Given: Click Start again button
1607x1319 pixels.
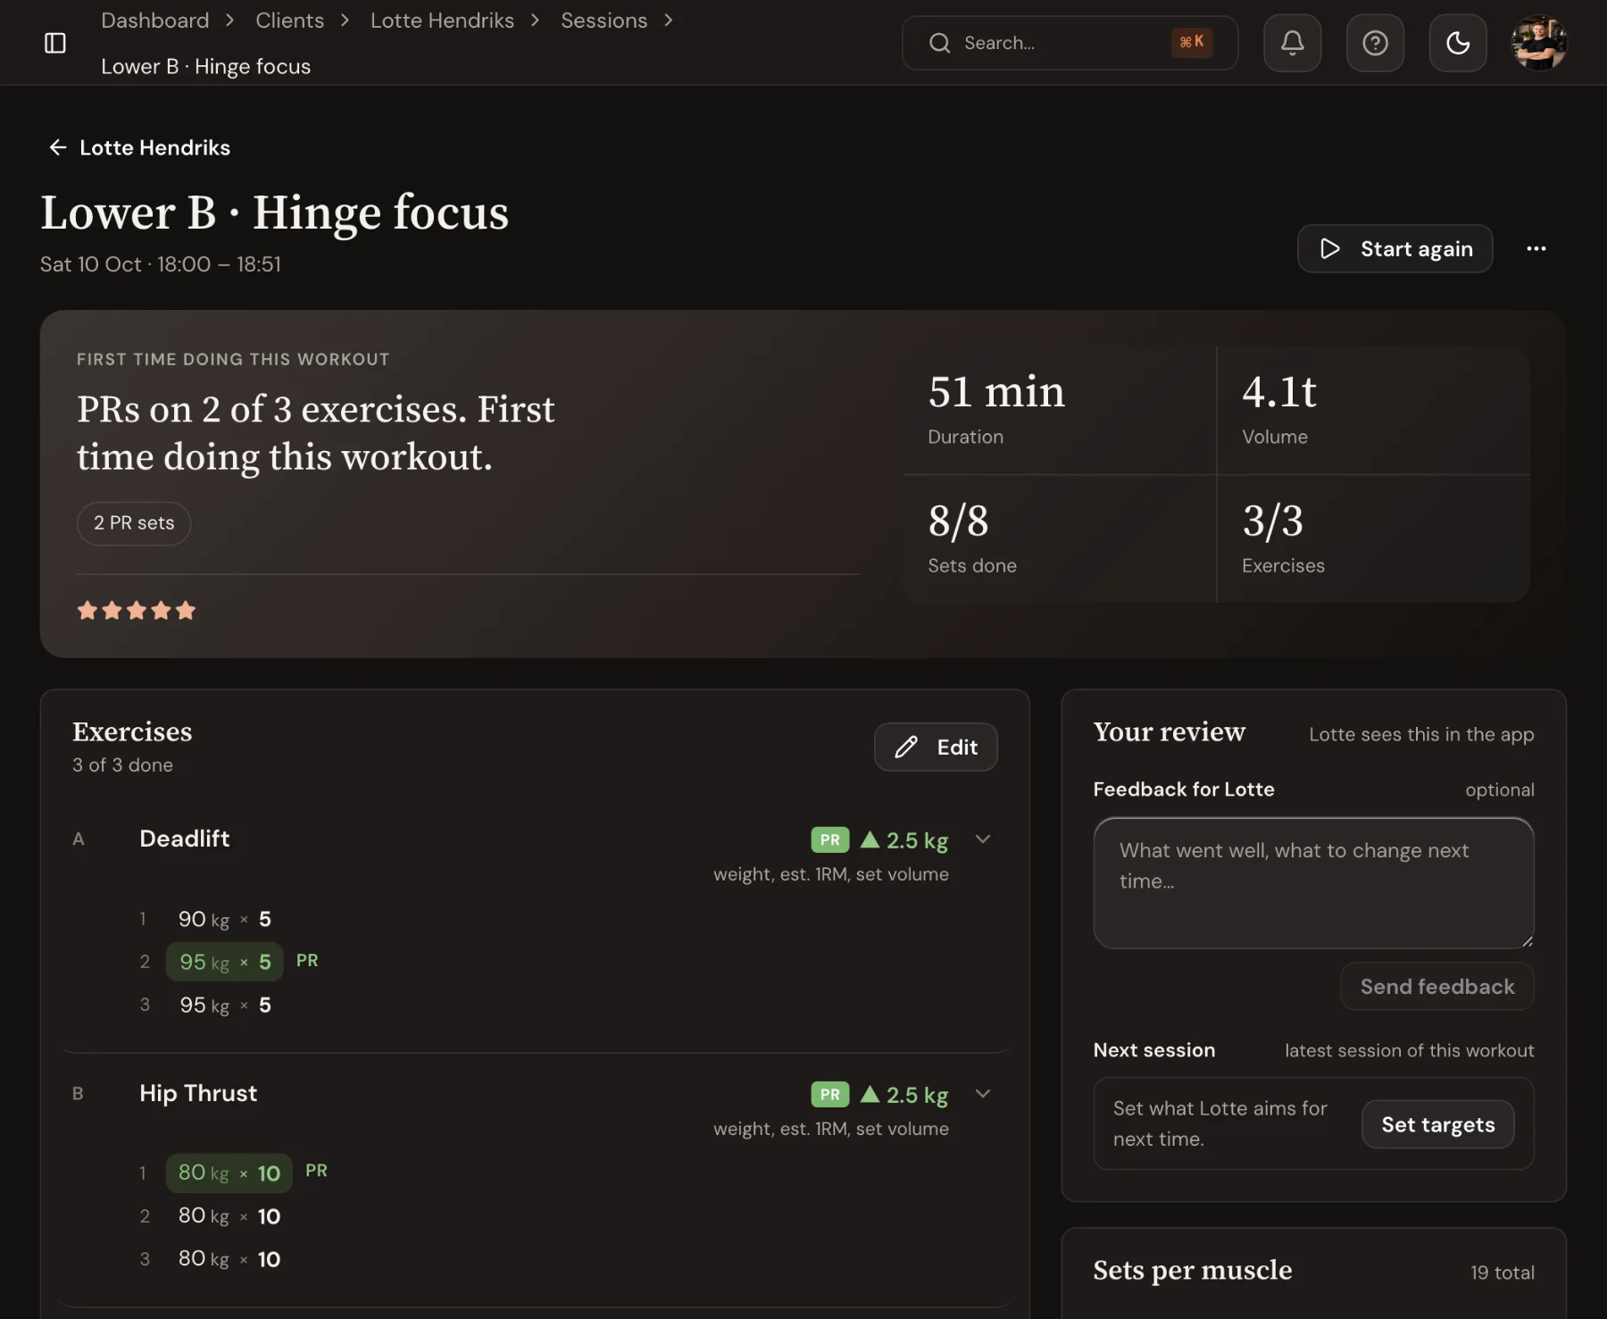Looking at the screenshot, I should tap(1395, 248).
